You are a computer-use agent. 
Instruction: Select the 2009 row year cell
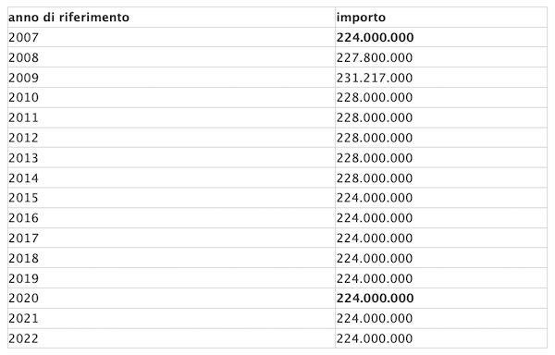coord(171,78)
